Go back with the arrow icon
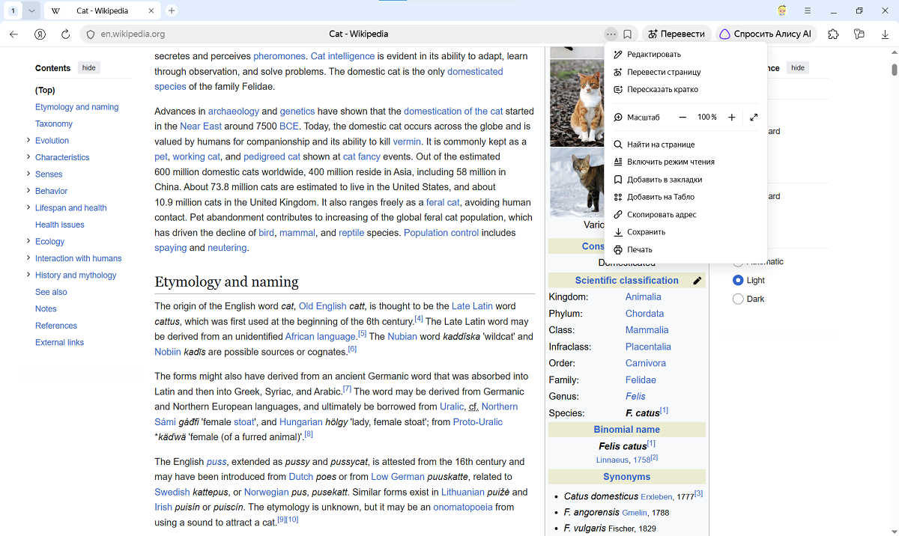Screen dimensions: 899x536 tap(13, 34)
